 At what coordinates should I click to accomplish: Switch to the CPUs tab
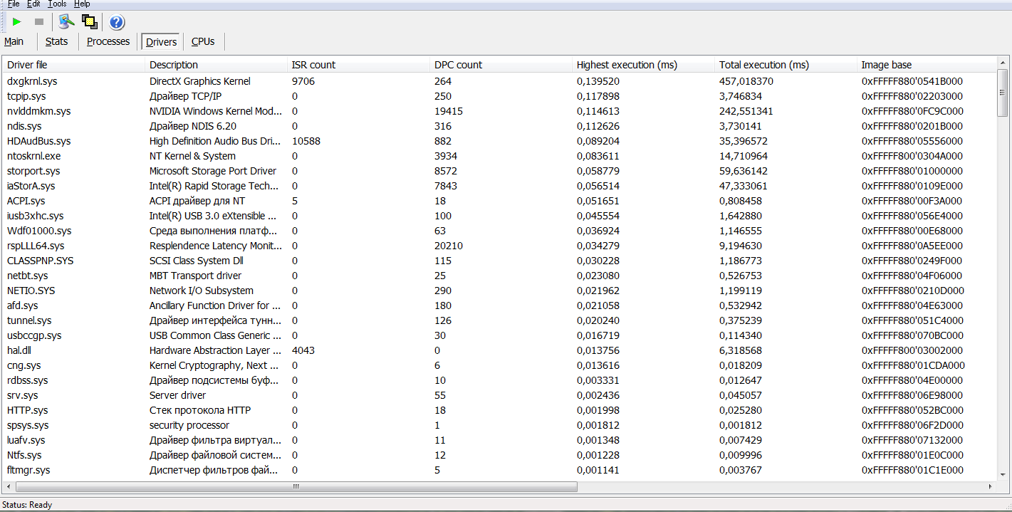tap(203, 42)
